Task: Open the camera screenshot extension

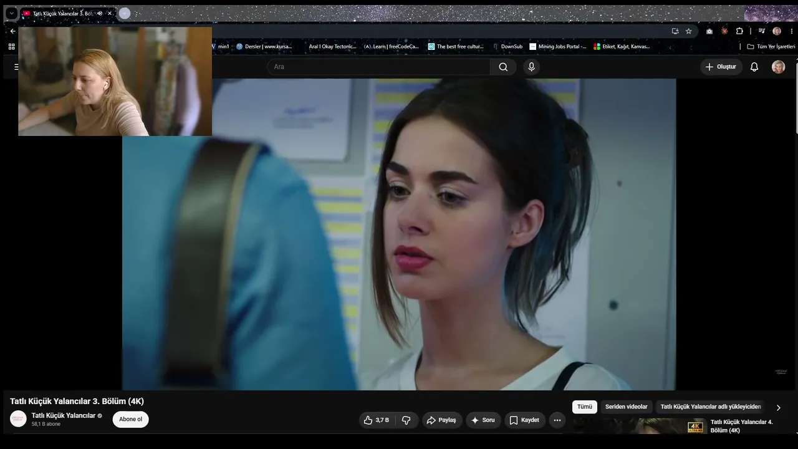Action: pos(709,31)
